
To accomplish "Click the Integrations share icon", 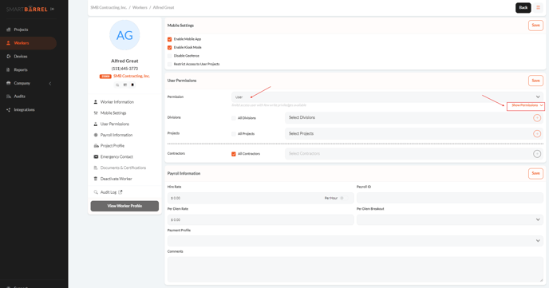I will [x=9, y=110].
